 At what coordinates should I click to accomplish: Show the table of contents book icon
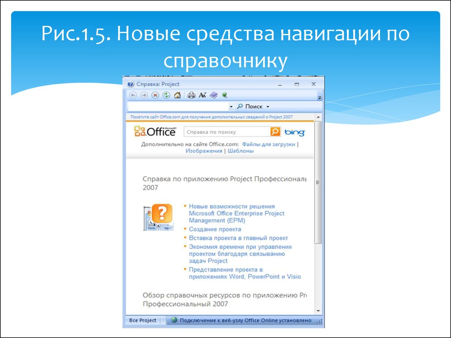[x=214, y=95]
